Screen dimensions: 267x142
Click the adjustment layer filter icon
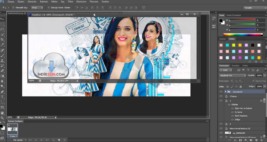pos(243,70)
